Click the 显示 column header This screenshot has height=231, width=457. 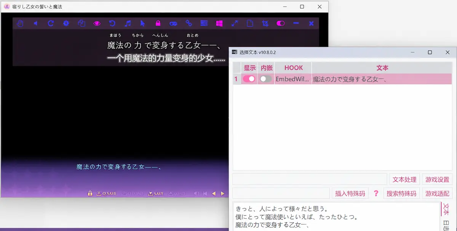coord(250,68)
